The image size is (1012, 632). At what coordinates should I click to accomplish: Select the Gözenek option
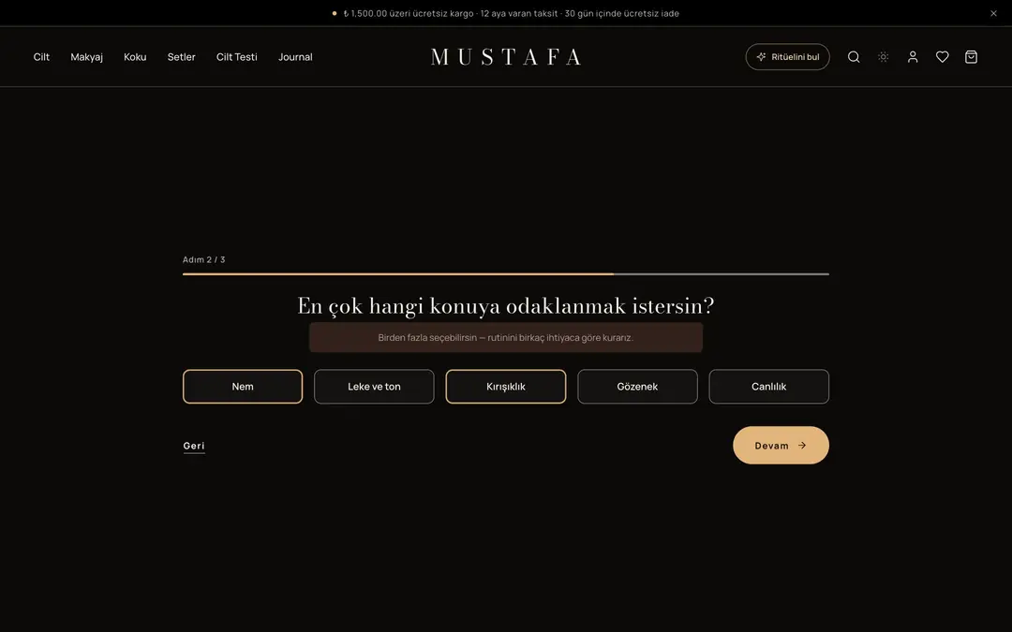coord(638,387)
